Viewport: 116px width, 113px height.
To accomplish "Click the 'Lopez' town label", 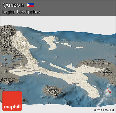I will tap(72, 73).
